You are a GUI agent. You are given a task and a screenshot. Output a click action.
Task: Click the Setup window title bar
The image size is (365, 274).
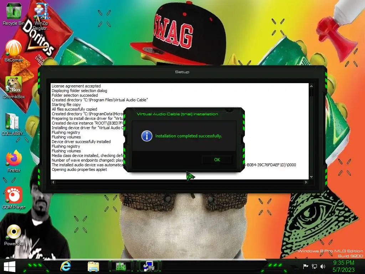click(x=182, y=72)
